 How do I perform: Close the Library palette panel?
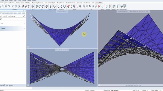(x=25, y=11)
